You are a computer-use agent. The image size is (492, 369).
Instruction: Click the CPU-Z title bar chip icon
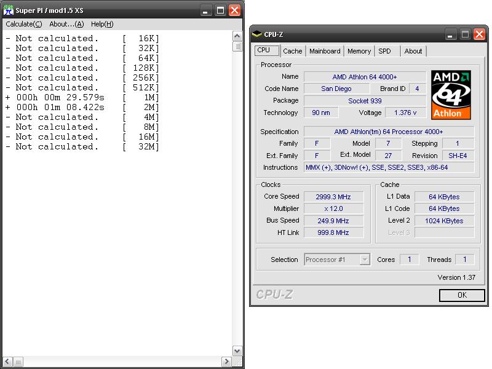pyautogui.click(x=256, y=34)
